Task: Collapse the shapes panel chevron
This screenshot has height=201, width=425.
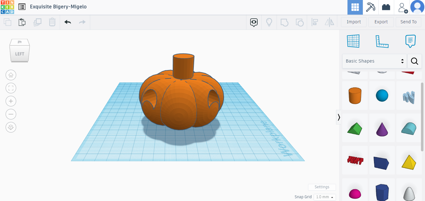Action: (339, 117)
